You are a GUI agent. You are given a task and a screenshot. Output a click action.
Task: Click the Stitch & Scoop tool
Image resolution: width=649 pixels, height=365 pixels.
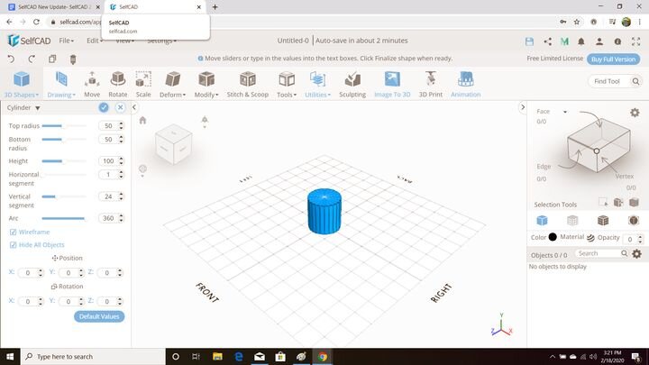[x=247, y=84]
